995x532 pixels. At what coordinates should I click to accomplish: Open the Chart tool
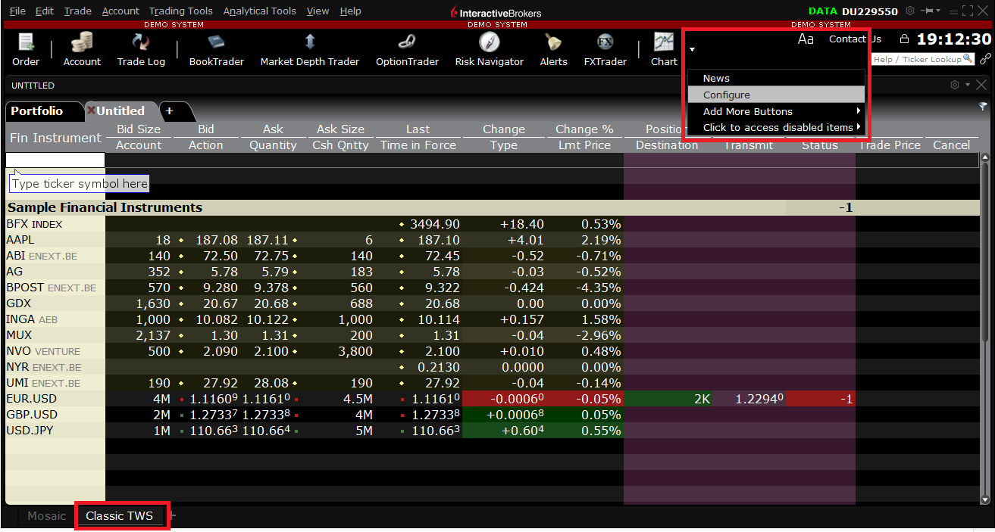[664, 50]
